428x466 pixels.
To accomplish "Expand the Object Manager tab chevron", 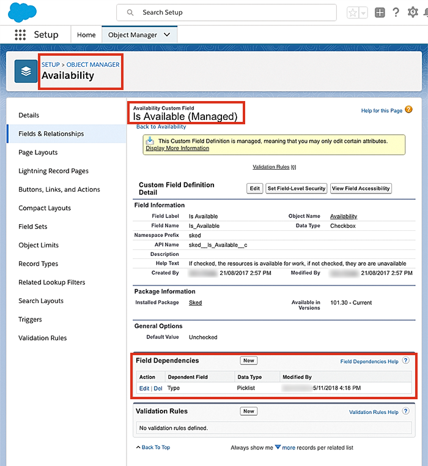I will 167,35.
